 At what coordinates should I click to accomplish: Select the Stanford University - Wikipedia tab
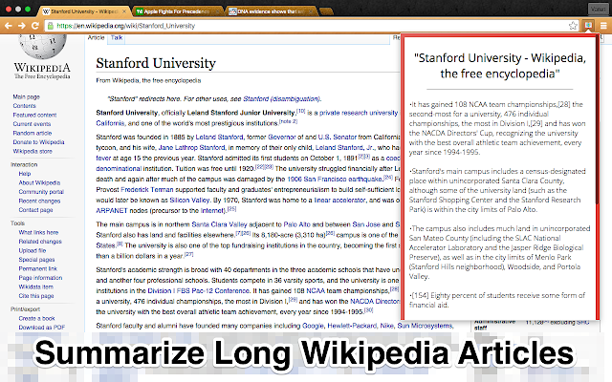pos(83,11)
